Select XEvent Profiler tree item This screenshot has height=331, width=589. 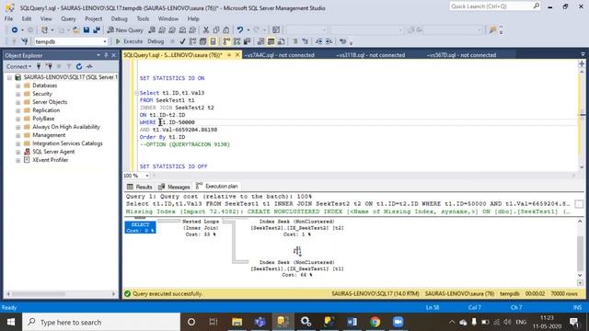(x=51, y=160)
